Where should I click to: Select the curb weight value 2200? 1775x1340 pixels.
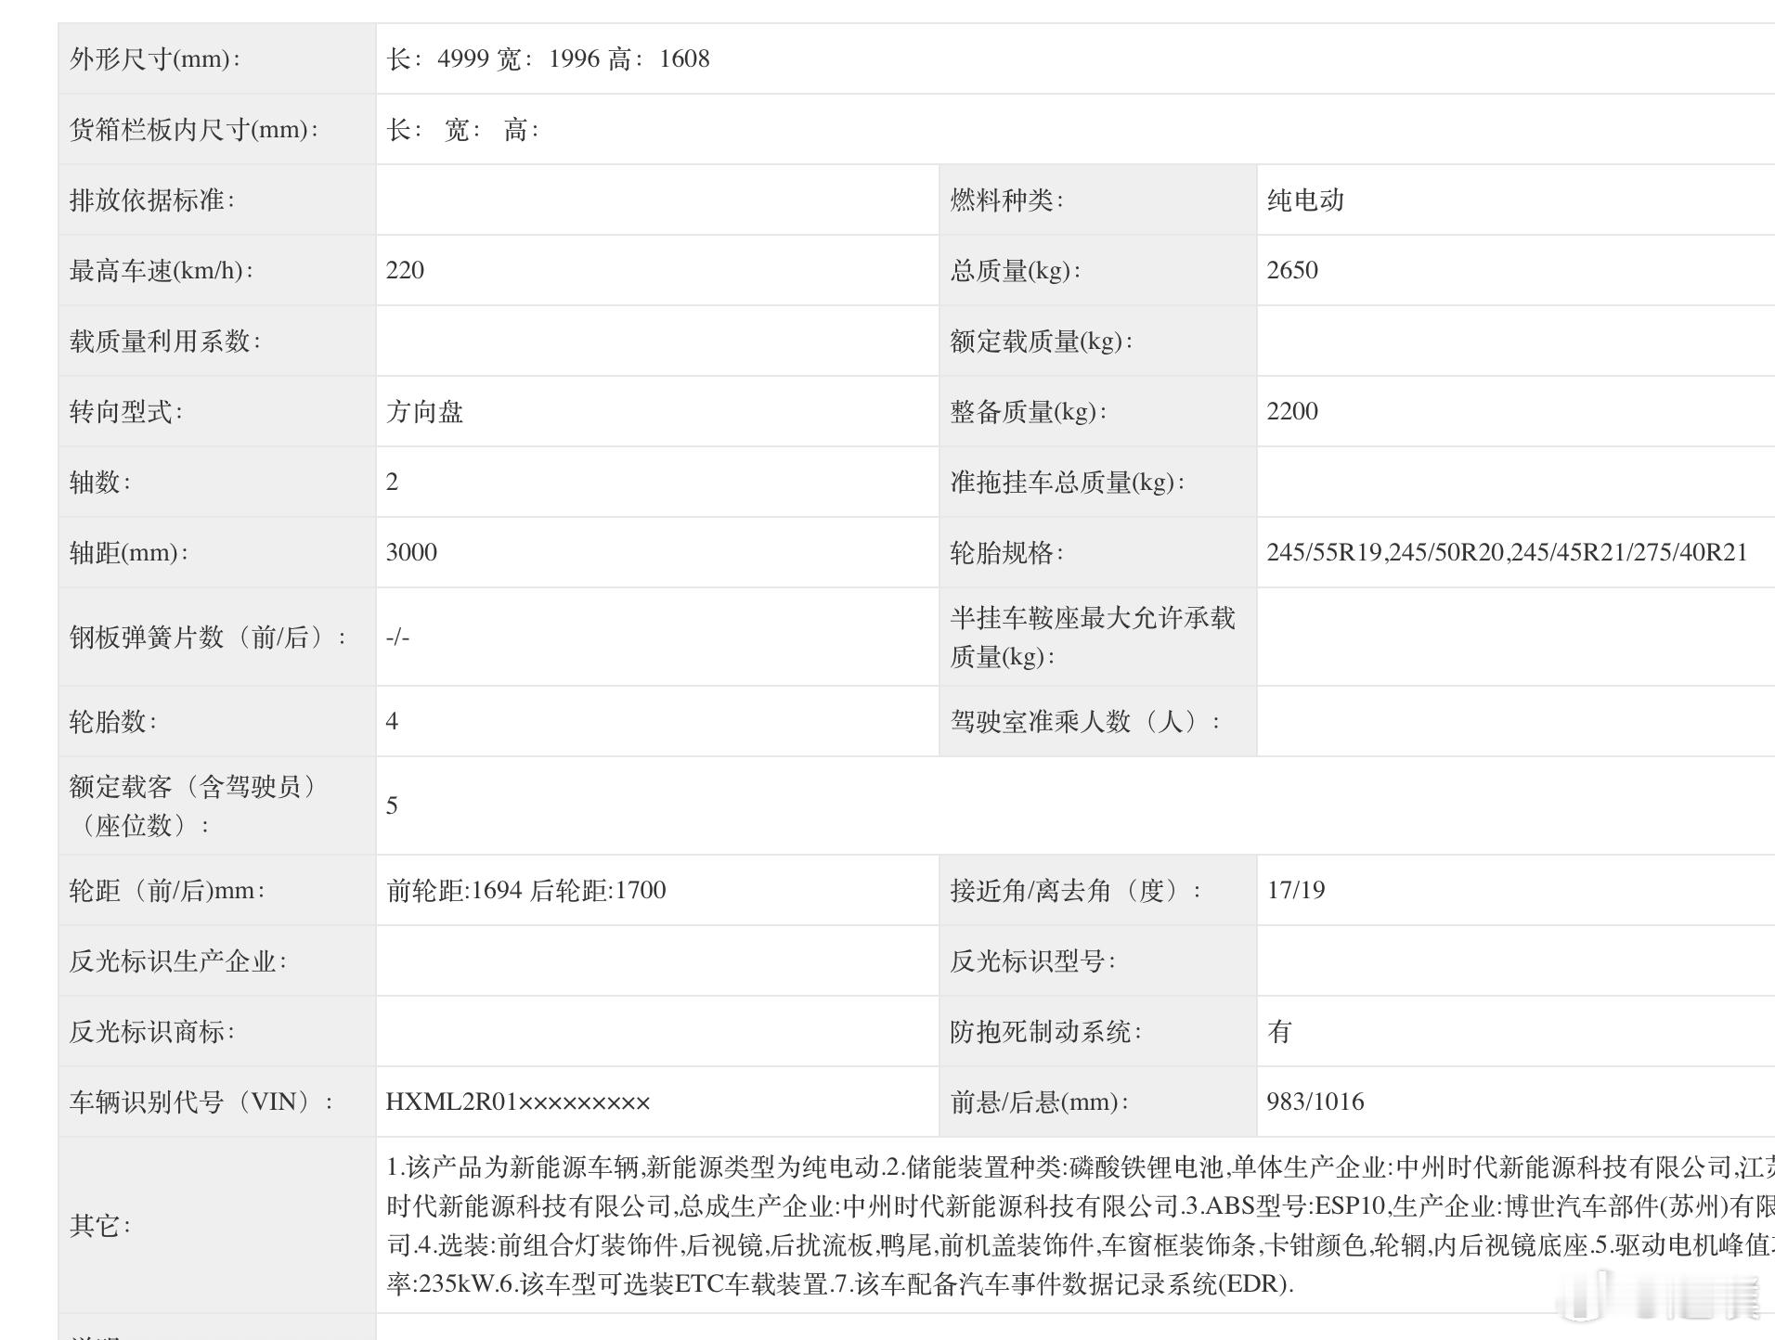pos(1292,411)
